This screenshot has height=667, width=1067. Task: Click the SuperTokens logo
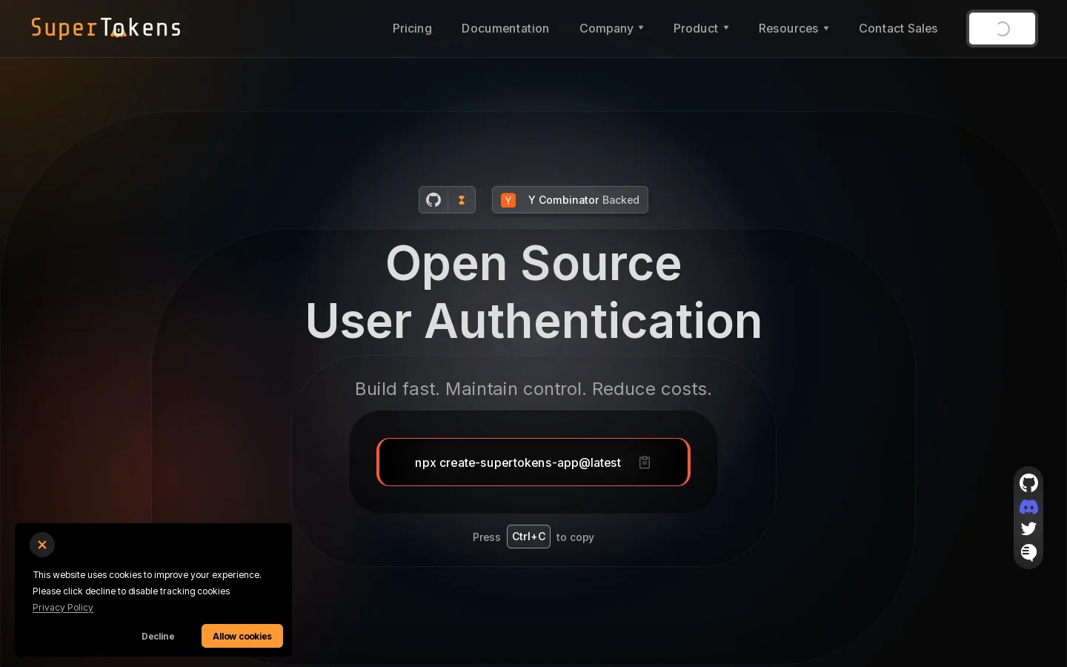[x=106, y=28]
